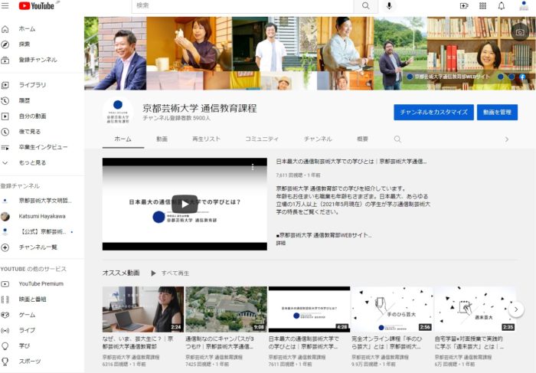This screenshot has height=373, width=536.
Task: Open 卒業生インタビュー playlist in sidebar
Action: tap(42, 147)
